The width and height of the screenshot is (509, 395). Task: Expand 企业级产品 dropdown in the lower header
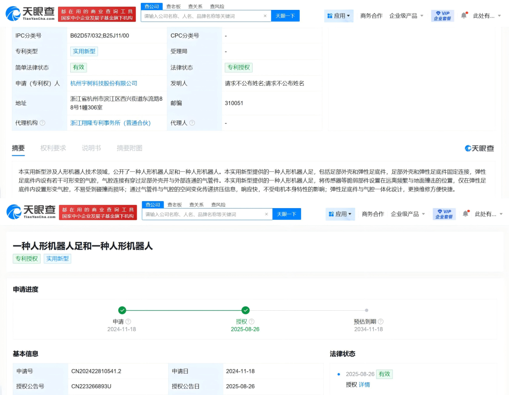(x=408, y=214)
